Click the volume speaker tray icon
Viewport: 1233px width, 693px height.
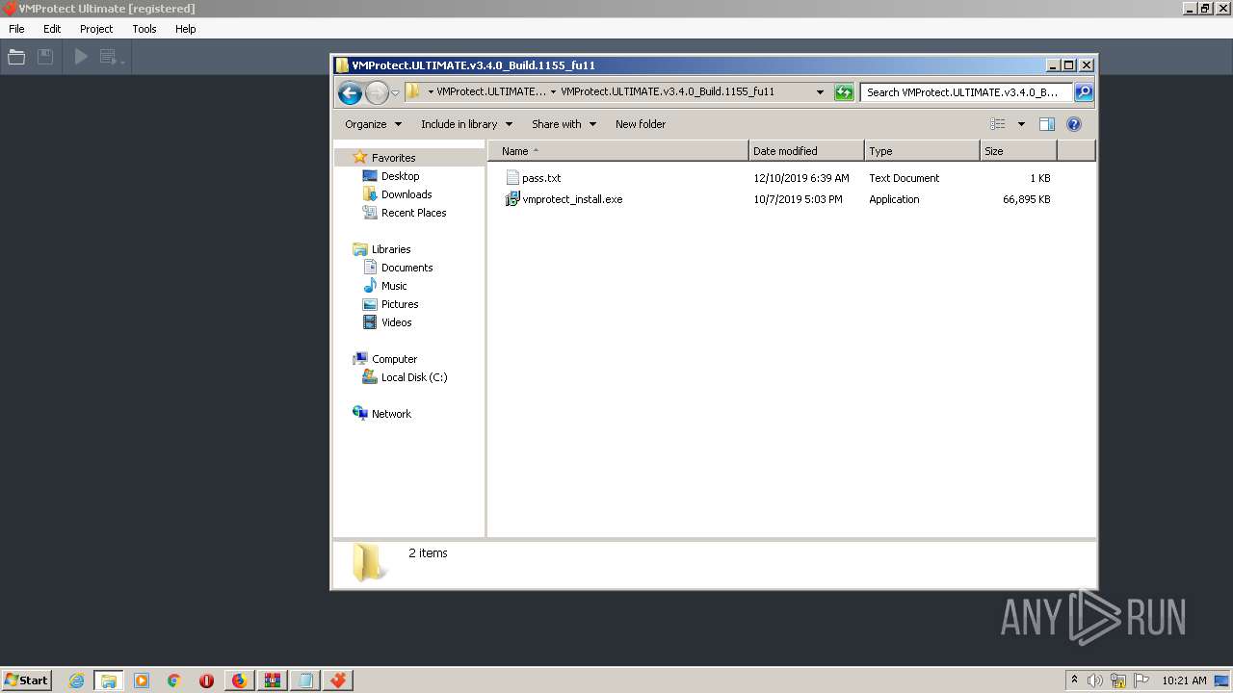1095,680
